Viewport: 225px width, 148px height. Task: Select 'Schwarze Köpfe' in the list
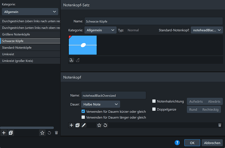[x=30, y=41]
